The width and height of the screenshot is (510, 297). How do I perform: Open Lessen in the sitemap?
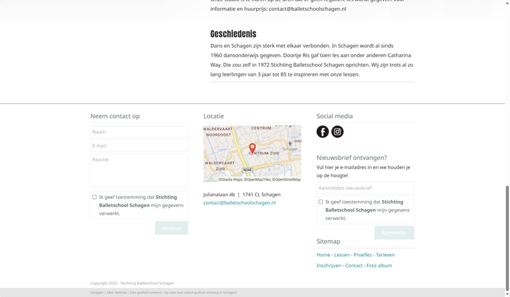pyautogui.click(x=342, y=255)
